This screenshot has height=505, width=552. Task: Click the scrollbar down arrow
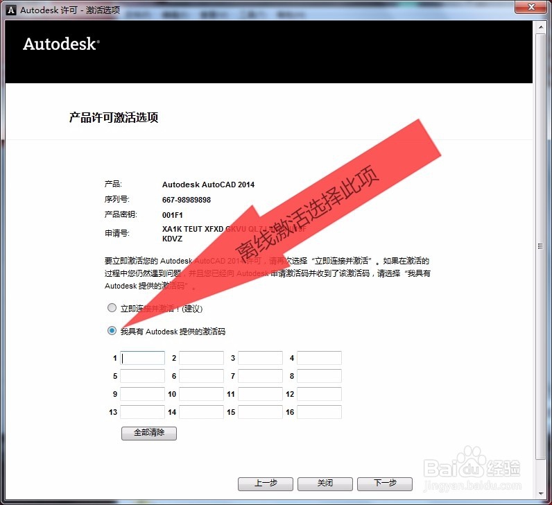(541, 494)
